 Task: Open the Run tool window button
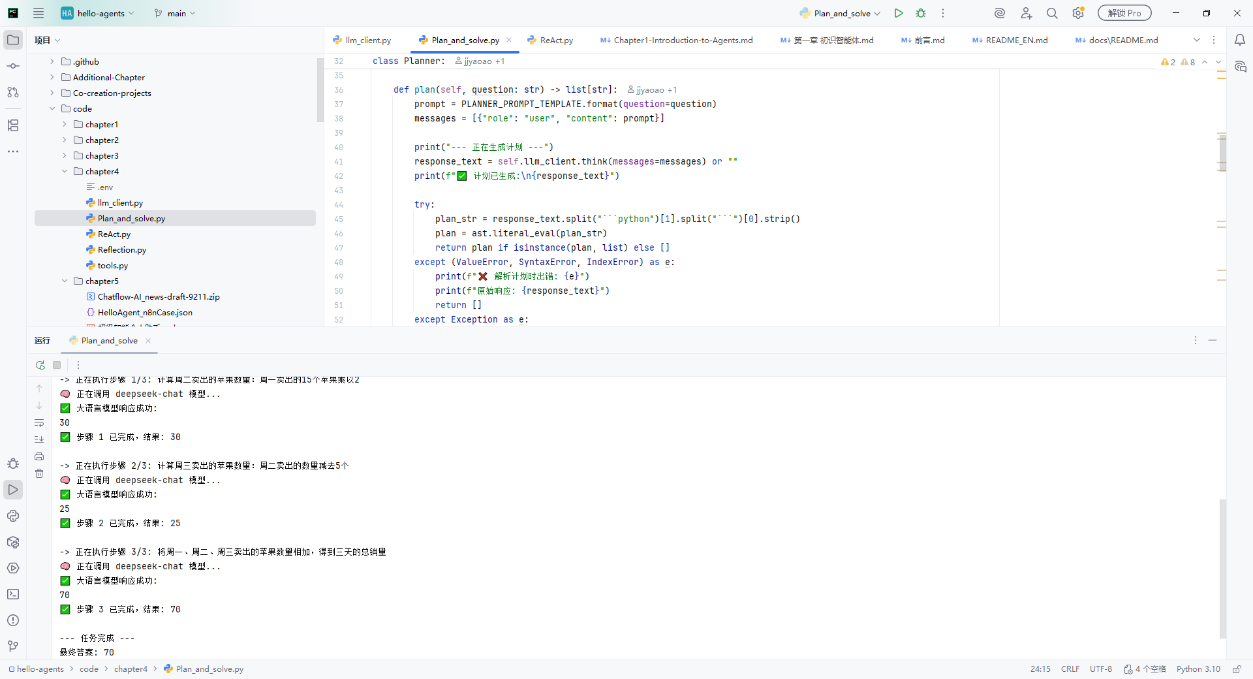click(x=13, y=490)
